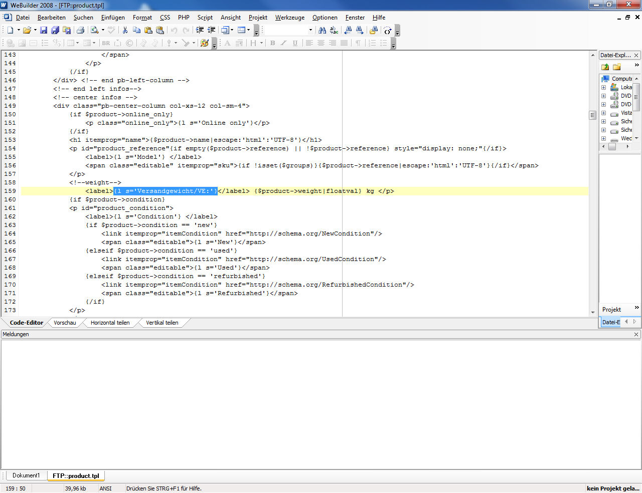Open Find with the binoculars icon
Viewport: 642px width, 493px height.
click(322, 30)
